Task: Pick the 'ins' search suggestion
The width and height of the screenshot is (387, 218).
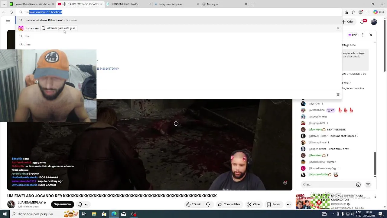Action: coord(178,36)
